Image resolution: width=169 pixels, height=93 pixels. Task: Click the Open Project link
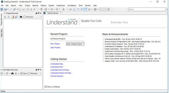click(56, 48)
